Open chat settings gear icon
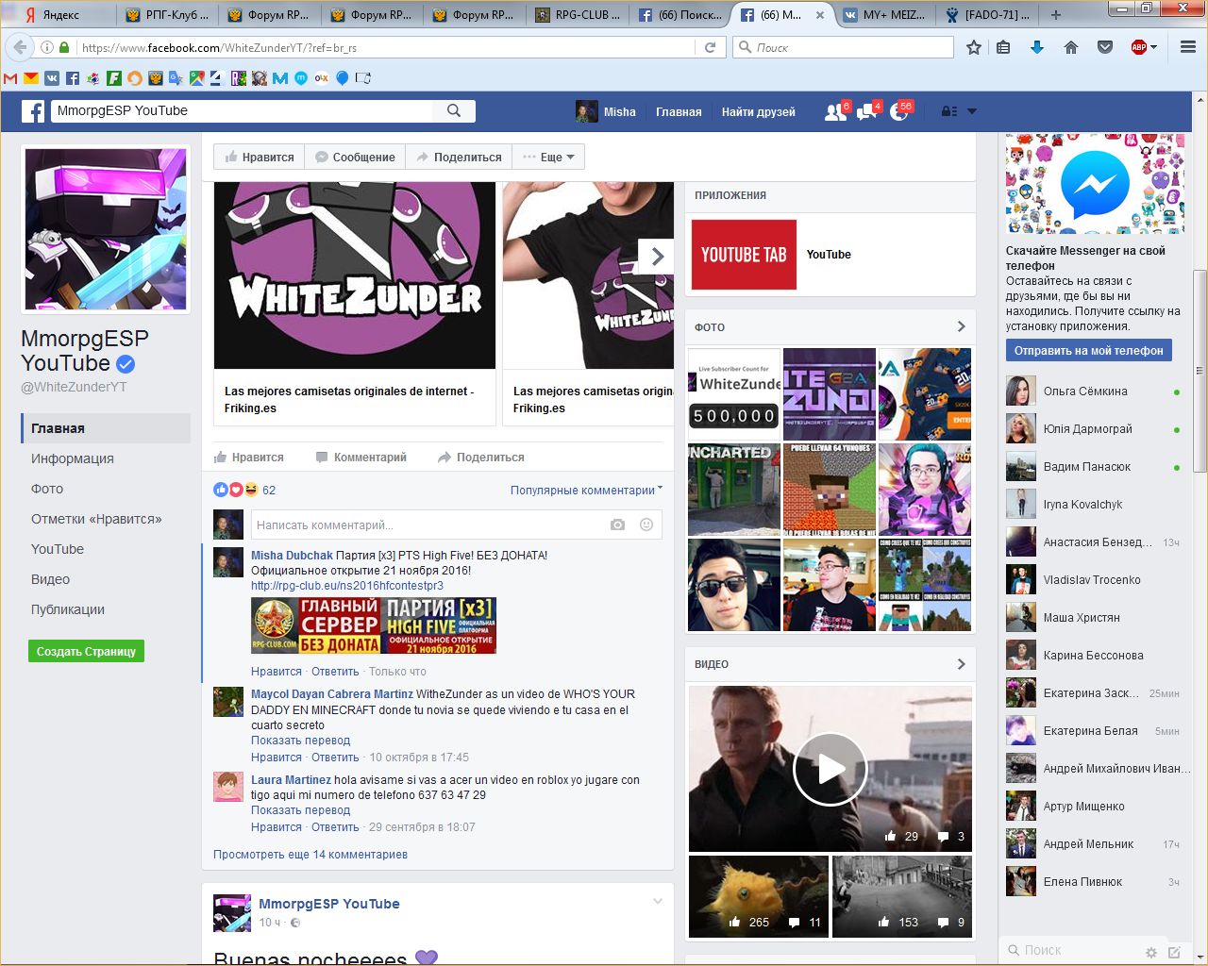The width and height of the screenshot is (1208, 966). [1150, 952]
